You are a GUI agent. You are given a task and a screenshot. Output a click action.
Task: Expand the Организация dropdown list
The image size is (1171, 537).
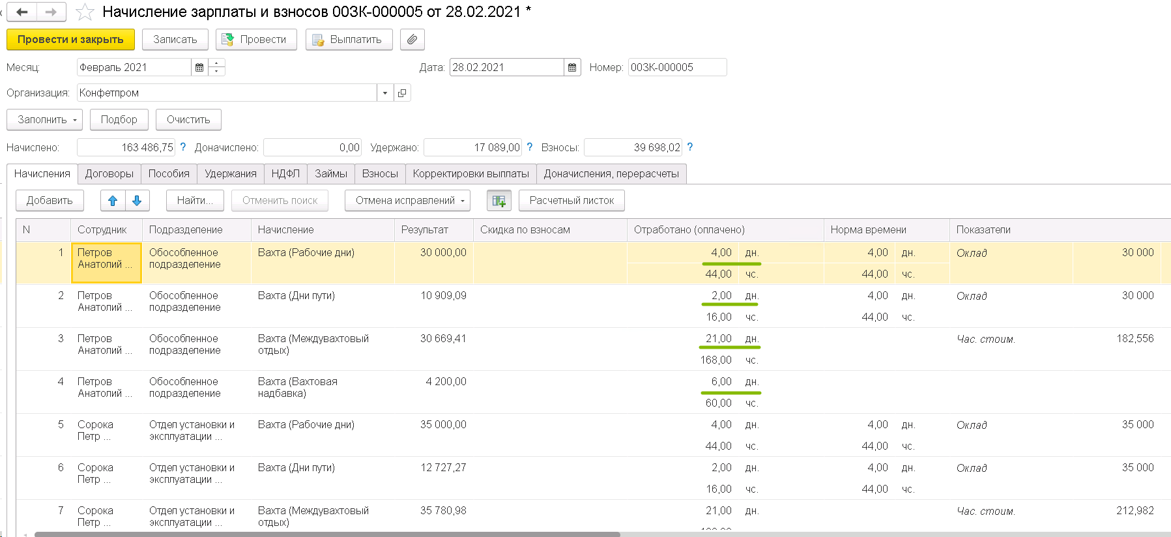tap(385, 93)
